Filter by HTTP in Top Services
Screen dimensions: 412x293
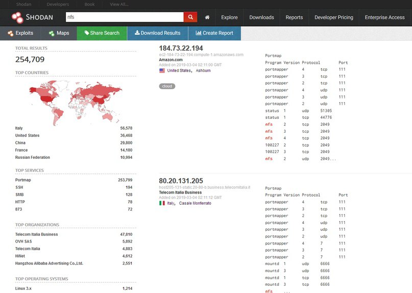pyautogui.click(x=20, y=202)
